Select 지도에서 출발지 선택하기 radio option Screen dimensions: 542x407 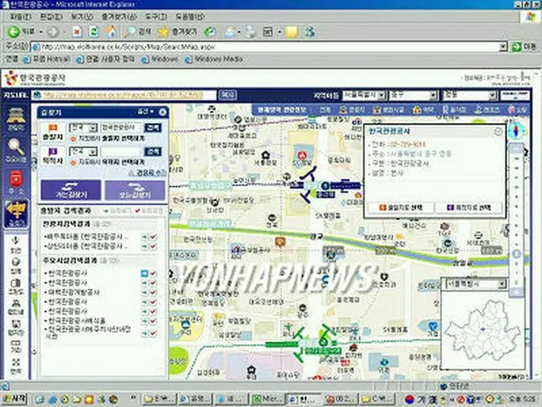click(x=74, y=139)
